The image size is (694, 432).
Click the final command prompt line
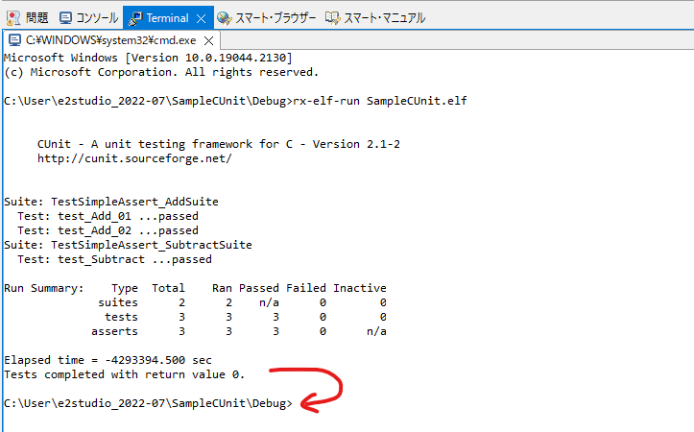pyautogui.click(x=149, y=404)
